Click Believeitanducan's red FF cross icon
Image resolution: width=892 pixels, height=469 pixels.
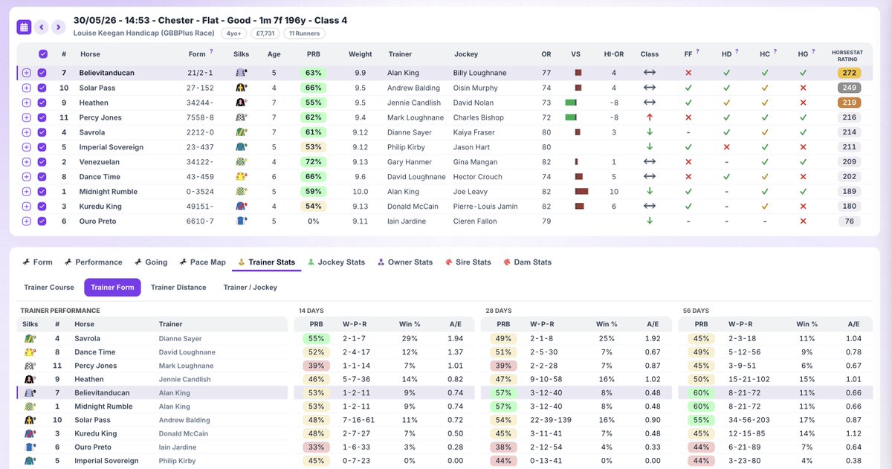[688, 73]
